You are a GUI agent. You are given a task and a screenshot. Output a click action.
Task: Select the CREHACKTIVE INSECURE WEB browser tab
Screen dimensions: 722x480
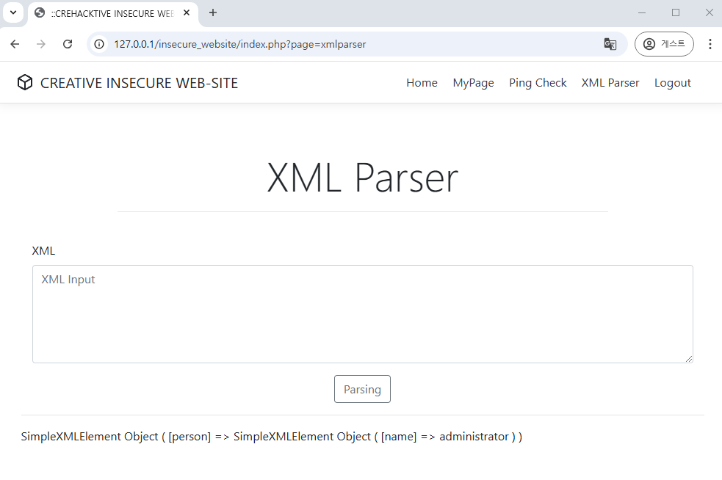113,14
